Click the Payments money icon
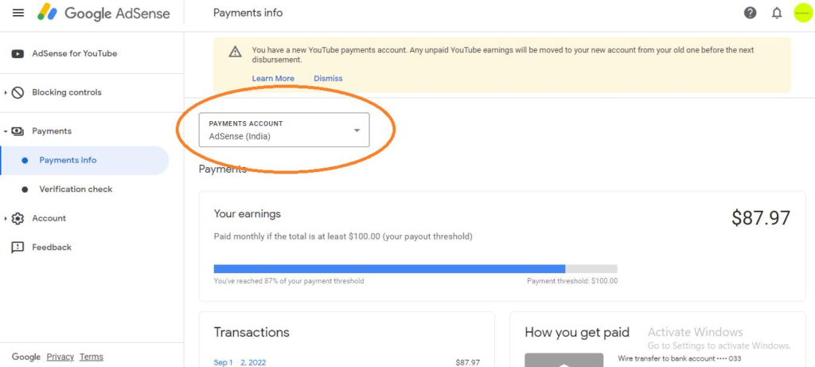This screenshot has width=815, height=367. coord(18,131)
